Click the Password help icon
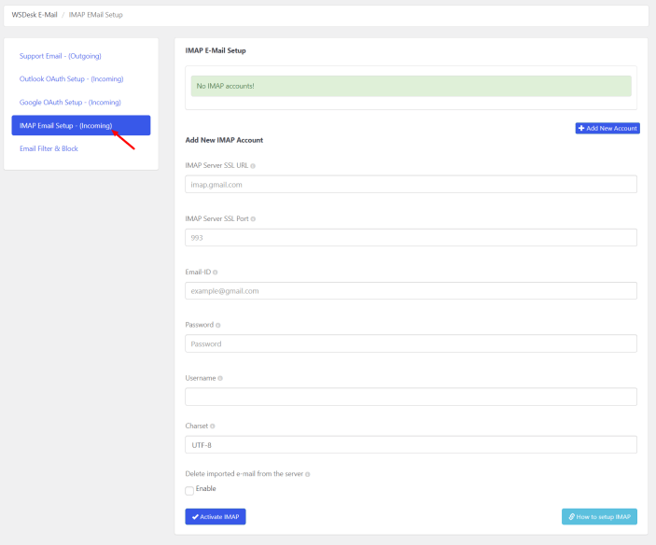The width and height of the screenshot is (656, 545). pos(218,325)
